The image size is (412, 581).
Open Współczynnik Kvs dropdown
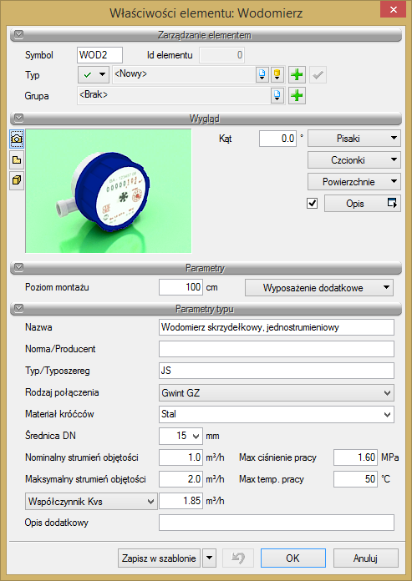[91, 502]
